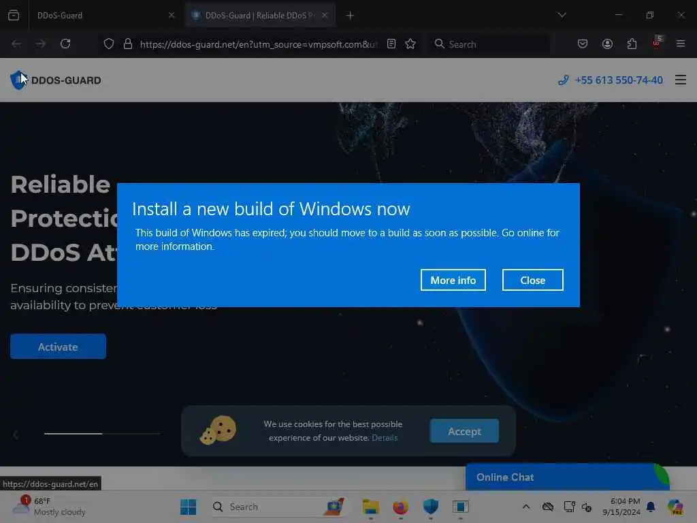Click the cloud sync tray icon
697x523 pixels.
(x=548, y=507)
